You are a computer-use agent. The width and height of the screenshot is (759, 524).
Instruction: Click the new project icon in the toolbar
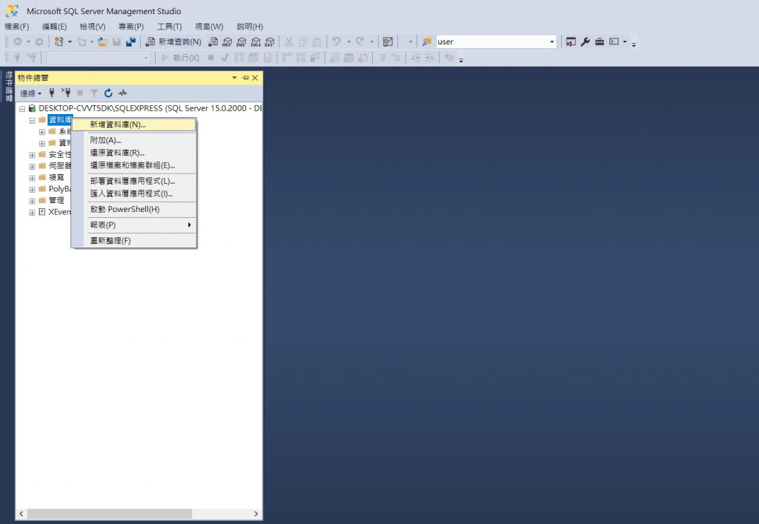click(59, 42)
